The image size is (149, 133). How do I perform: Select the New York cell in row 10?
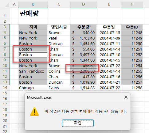pos(33,66)
